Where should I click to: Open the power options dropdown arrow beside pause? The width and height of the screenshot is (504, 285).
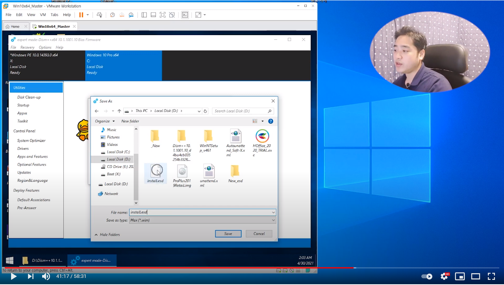(x=88, y=15)
